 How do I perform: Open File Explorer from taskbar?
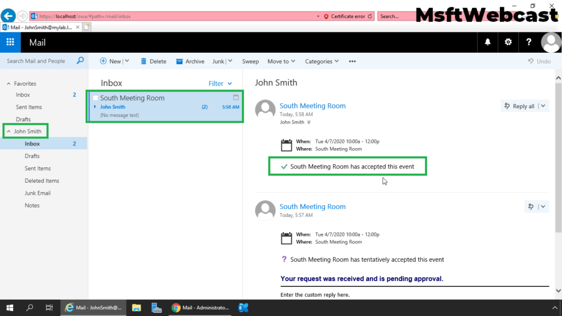(136, 308)
